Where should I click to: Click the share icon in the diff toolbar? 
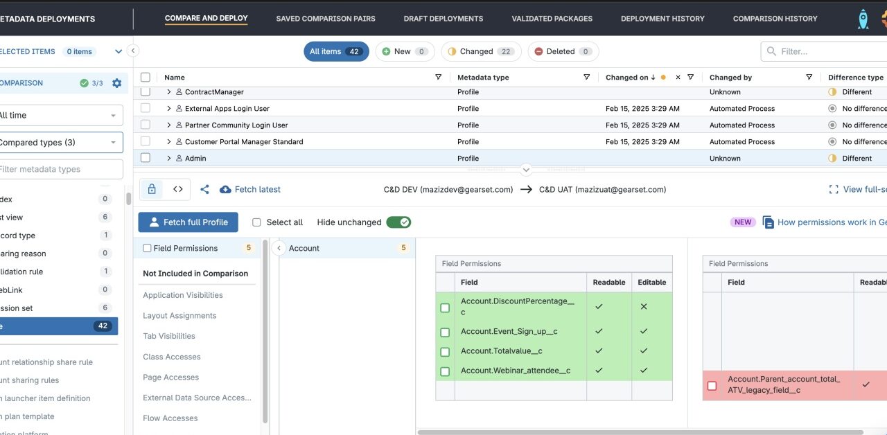(x=204, y=189)
